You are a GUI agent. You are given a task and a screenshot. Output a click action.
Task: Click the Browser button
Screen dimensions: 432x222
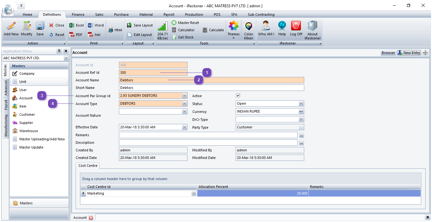click(x=388, y=53)
